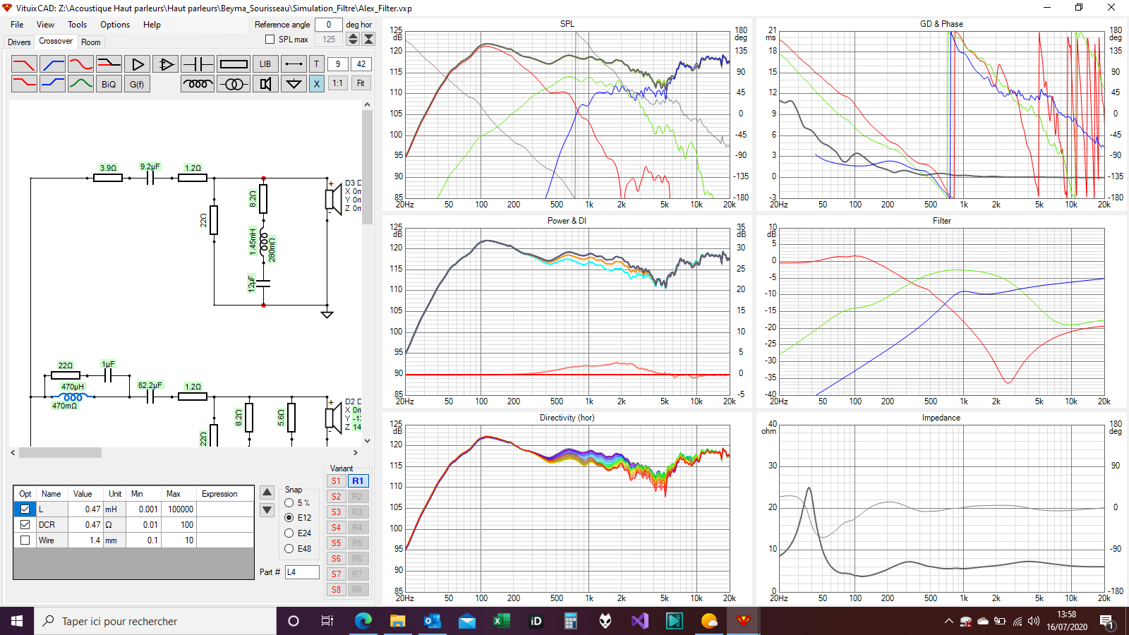
Task: Click the Reference angle input field
Action: pyautogui.click(x=328, y=25)
